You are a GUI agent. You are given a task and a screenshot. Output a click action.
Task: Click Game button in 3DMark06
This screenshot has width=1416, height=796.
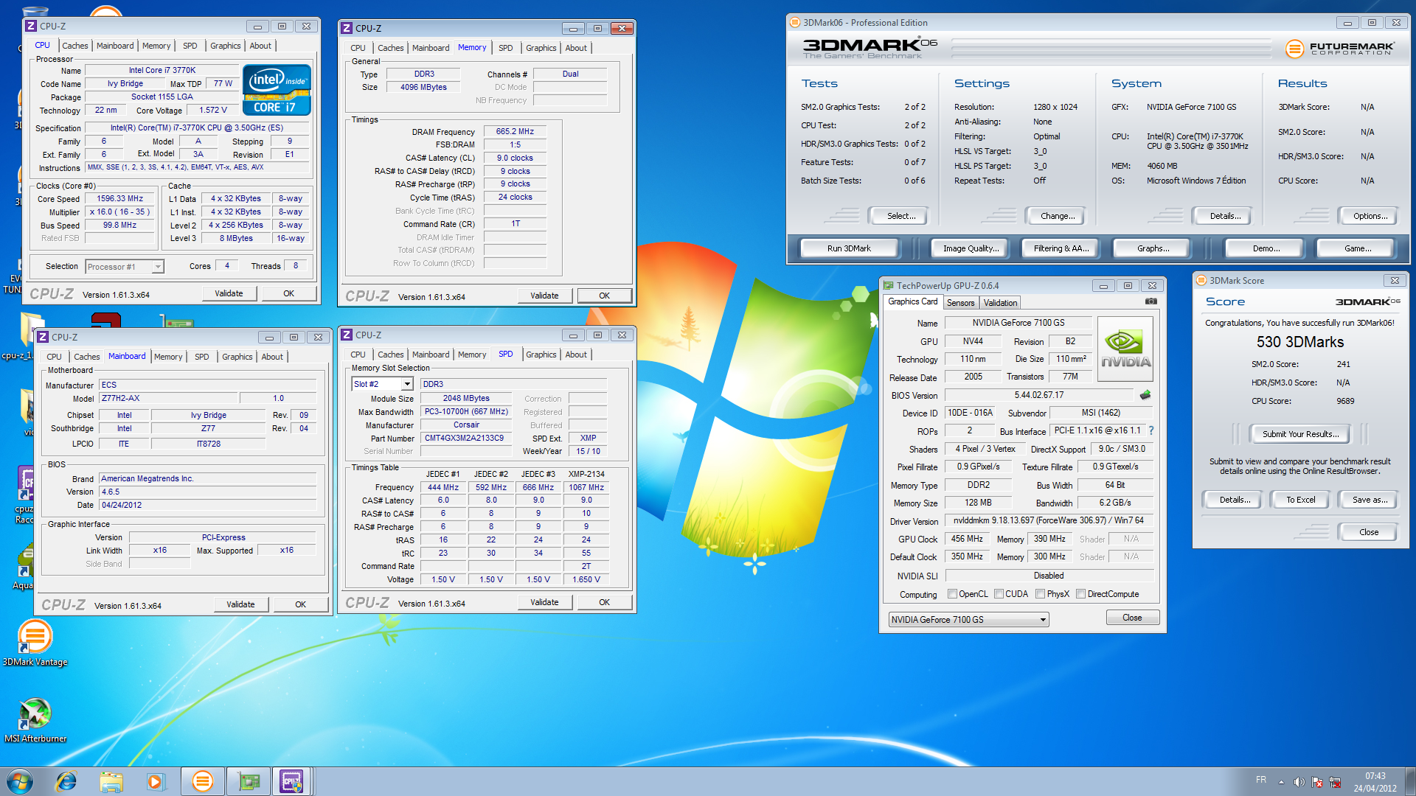tap(1357, 248)
